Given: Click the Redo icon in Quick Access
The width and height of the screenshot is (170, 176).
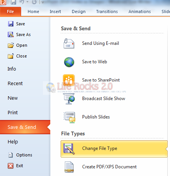Looking at the screenshot, I should (x=34, y=2).
